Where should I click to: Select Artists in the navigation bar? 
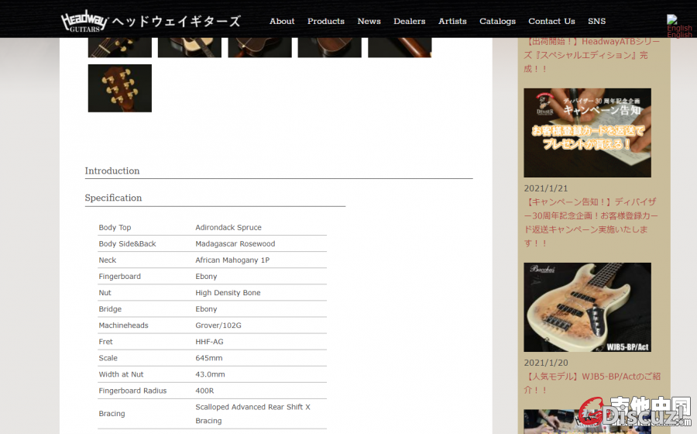452,21
